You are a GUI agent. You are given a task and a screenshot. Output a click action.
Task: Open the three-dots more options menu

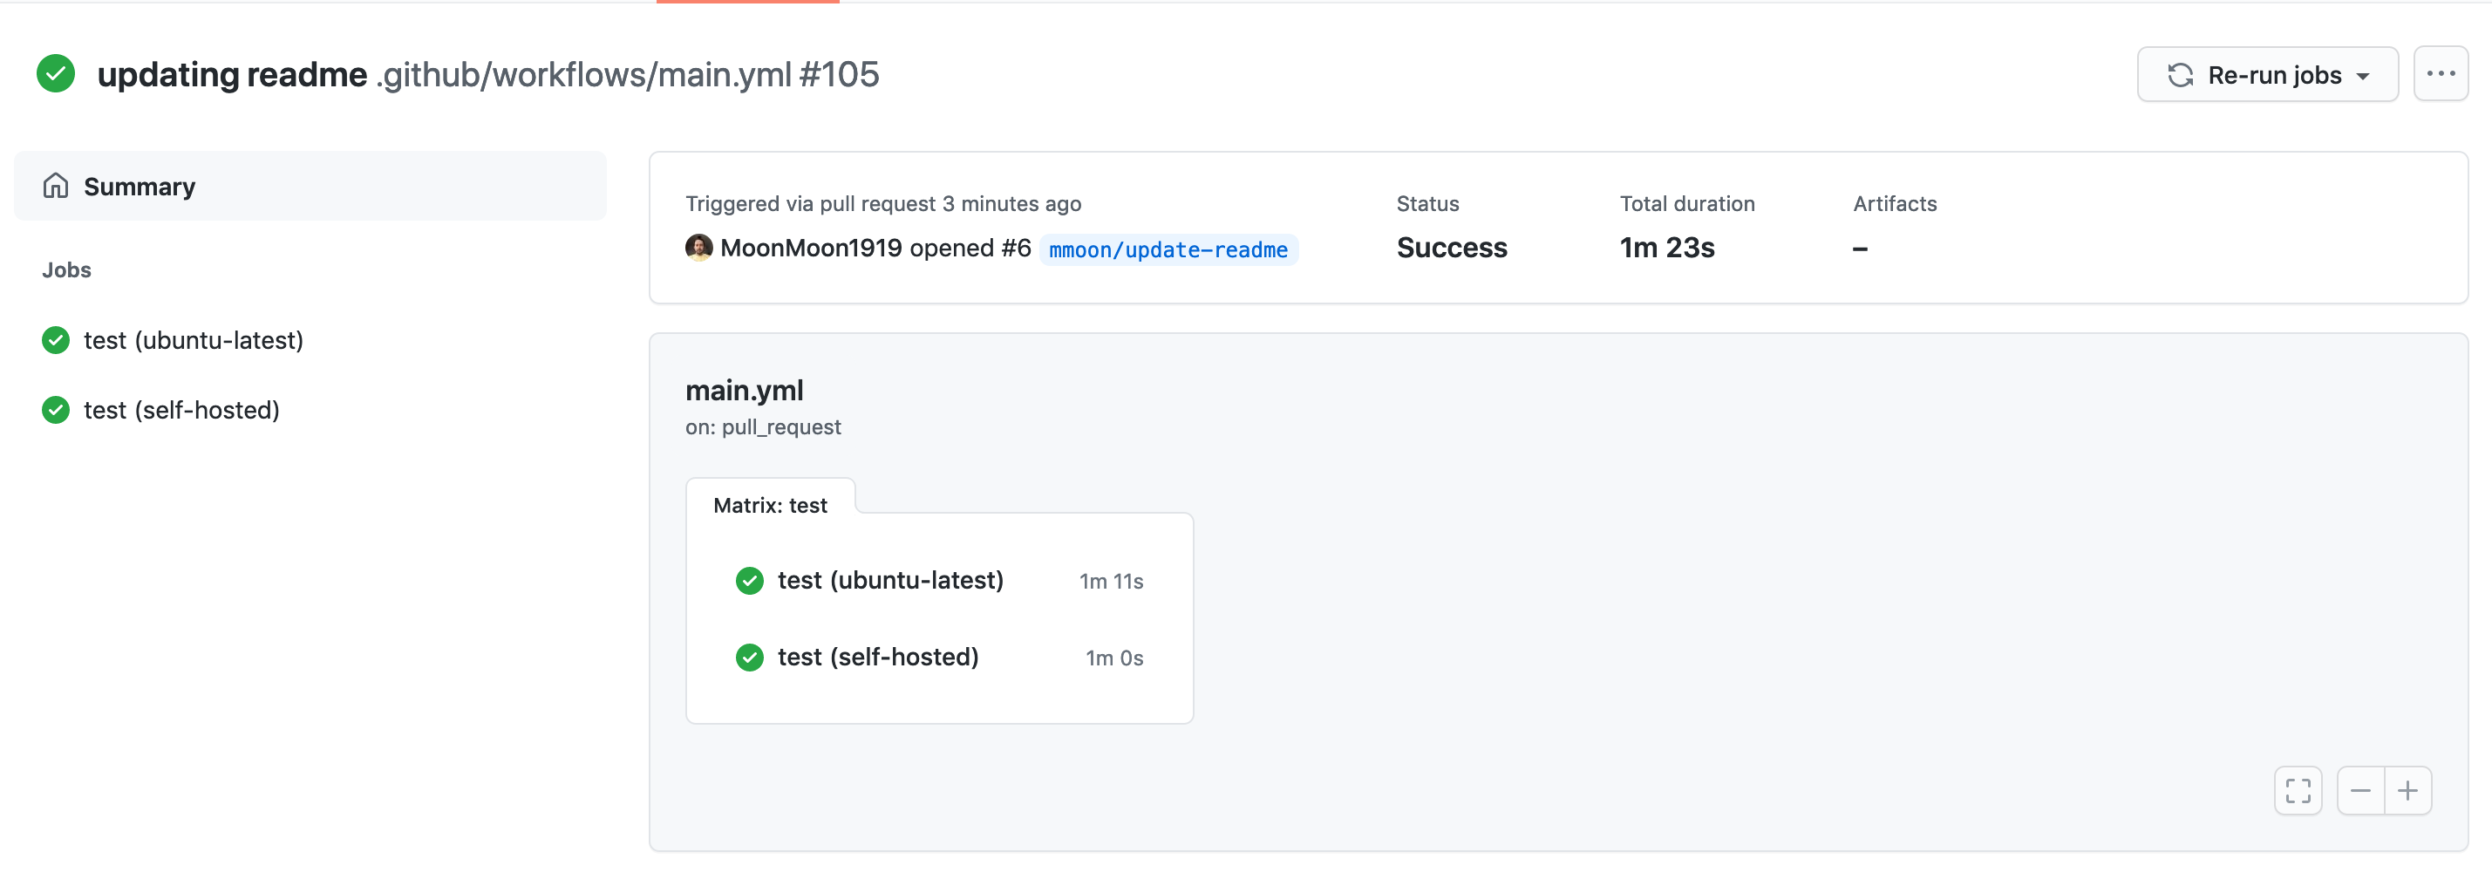(2440, 73)
